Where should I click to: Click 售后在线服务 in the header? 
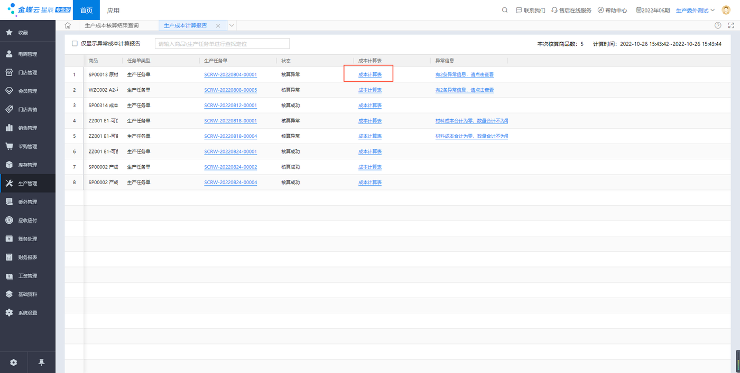click(571, 10)
